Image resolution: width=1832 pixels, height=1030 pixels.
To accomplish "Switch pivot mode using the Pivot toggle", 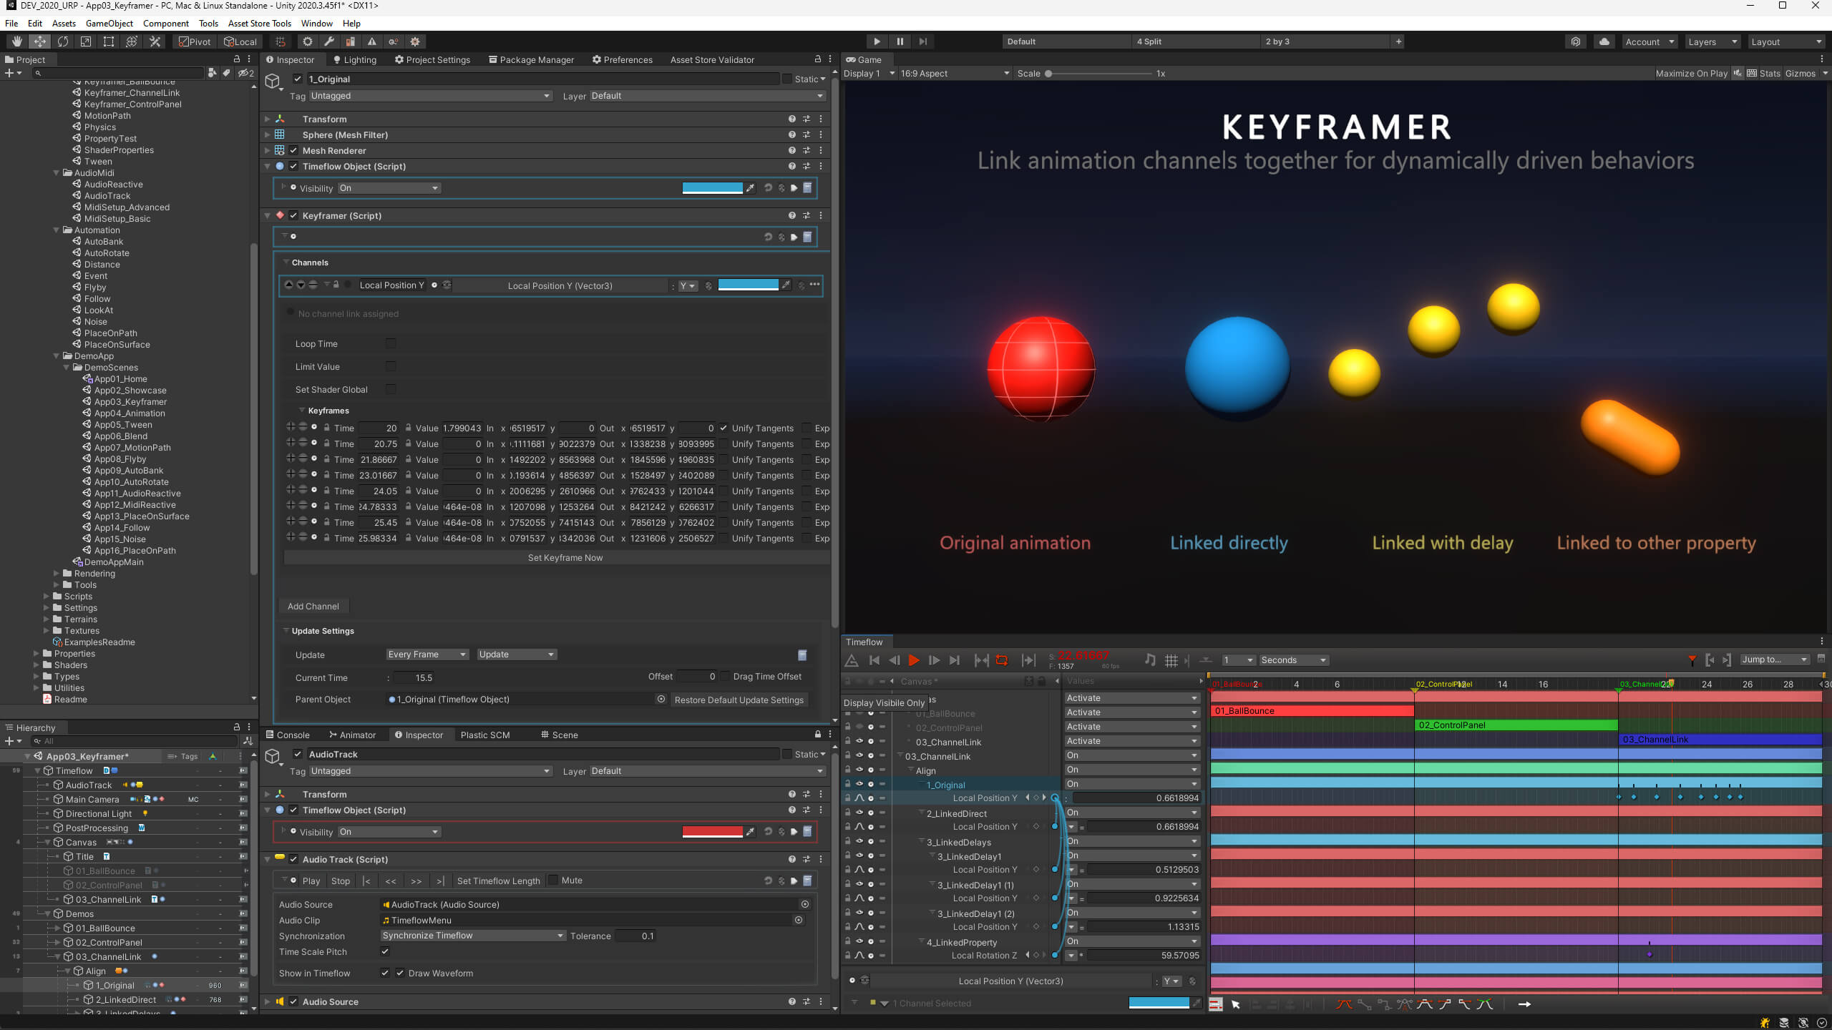I will point(194,41).
